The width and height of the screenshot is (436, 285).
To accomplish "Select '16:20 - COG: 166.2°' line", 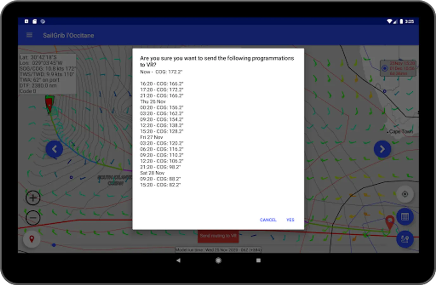I will [x=162, y=84].
